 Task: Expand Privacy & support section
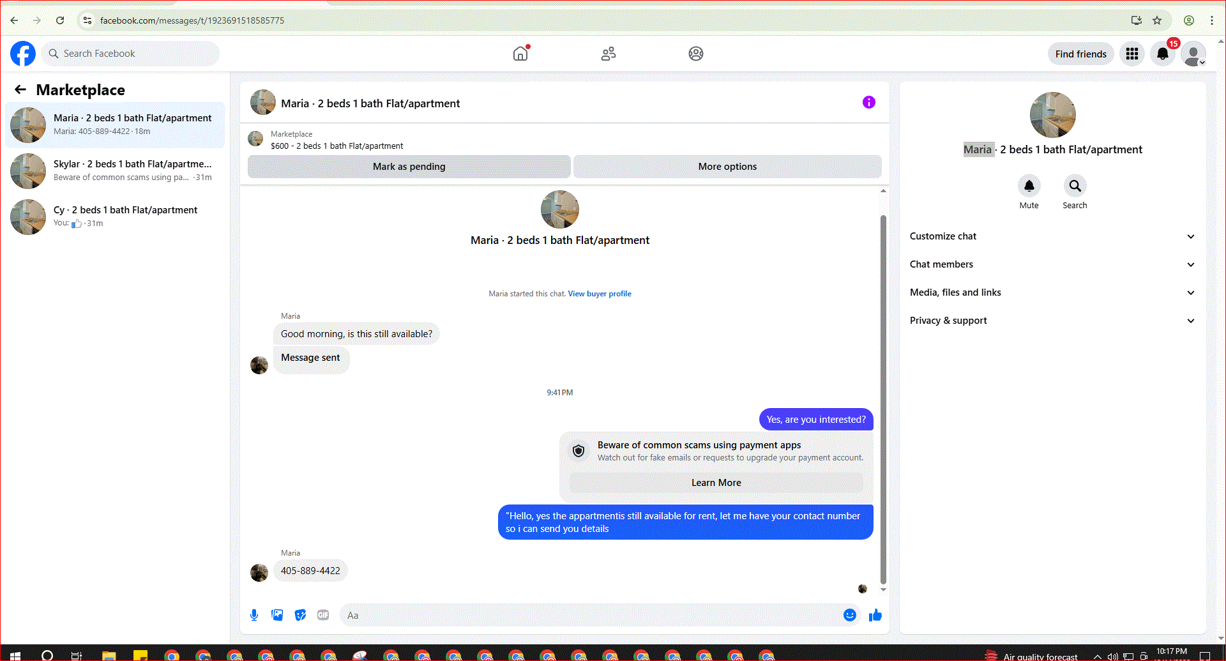[1052, 321]
